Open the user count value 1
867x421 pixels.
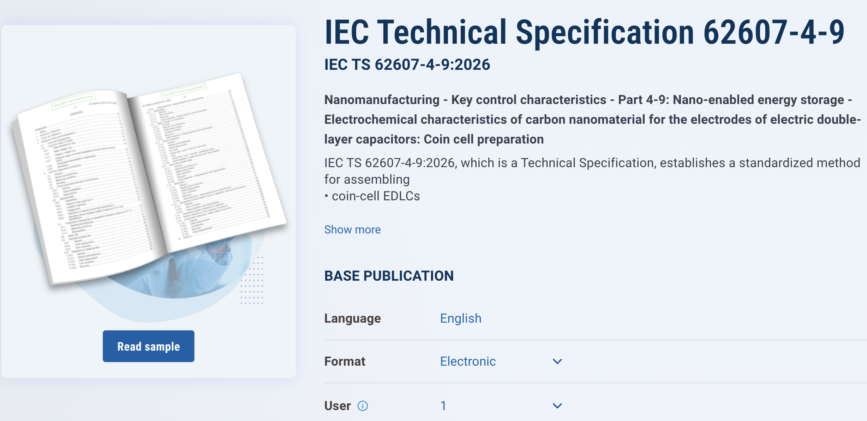(x=443, y=406)
